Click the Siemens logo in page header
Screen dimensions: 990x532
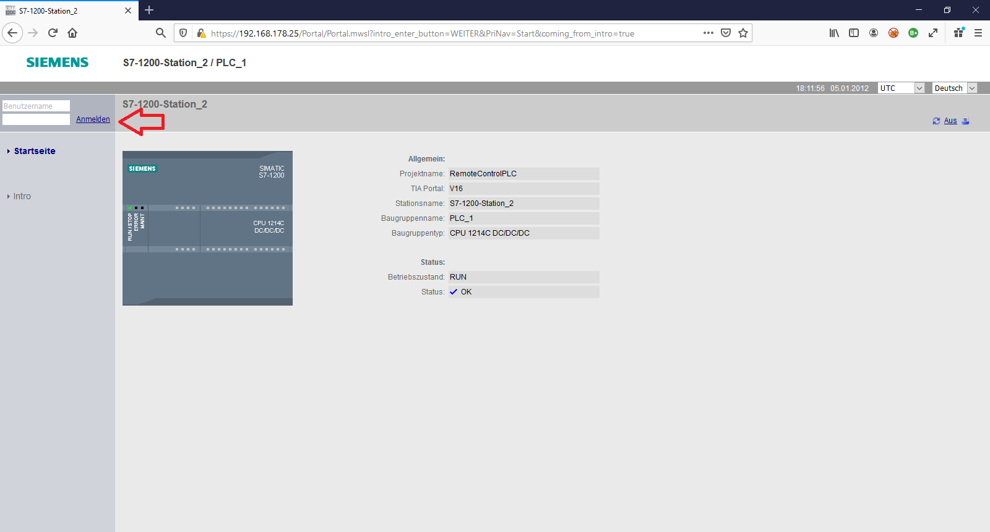(58, 62)
